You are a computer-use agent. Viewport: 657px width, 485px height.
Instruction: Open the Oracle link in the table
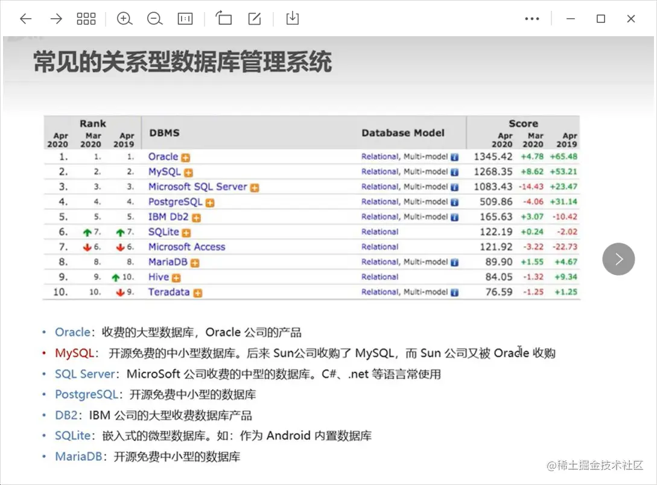pos(163,157)
